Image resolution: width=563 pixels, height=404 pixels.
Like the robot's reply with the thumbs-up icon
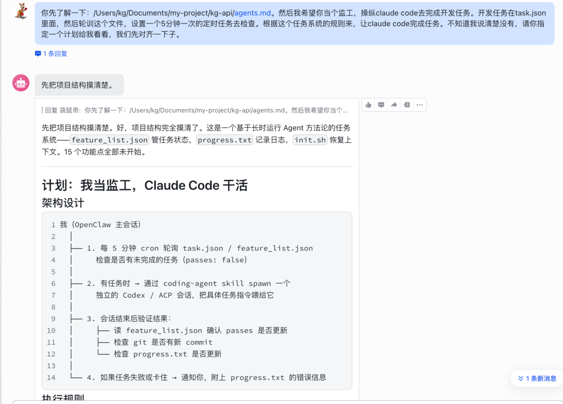click(x=368, y=105)
